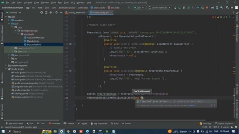The width and height of the screenshot is (239, 134).
Task: Open Chrome from the taskbar
Action: point(68,131)
